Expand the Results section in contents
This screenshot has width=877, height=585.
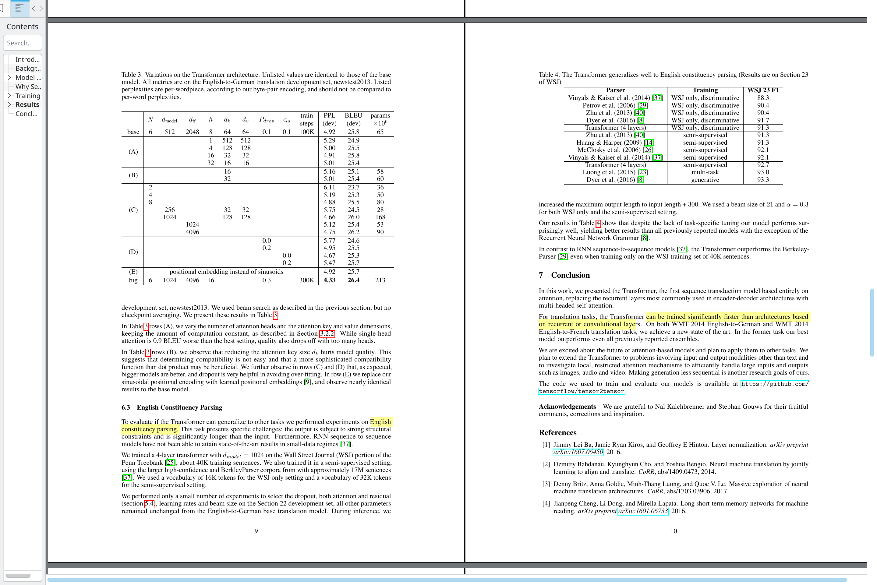[x=9, y=105]
